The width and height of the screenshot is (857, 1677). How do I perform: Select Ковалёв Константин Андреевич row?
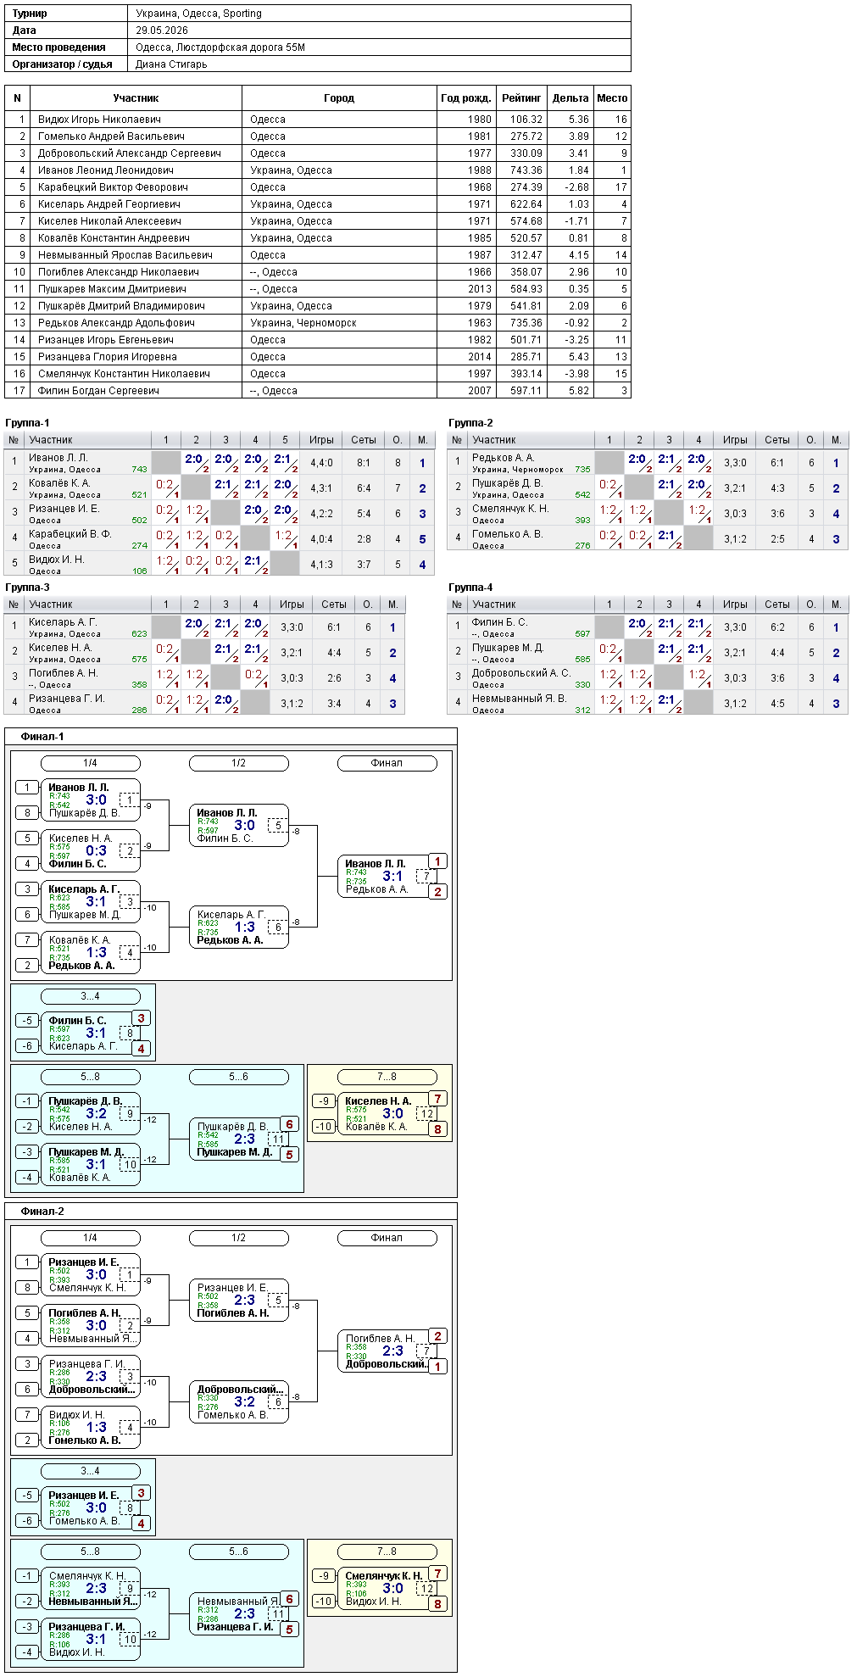[318, 238]
